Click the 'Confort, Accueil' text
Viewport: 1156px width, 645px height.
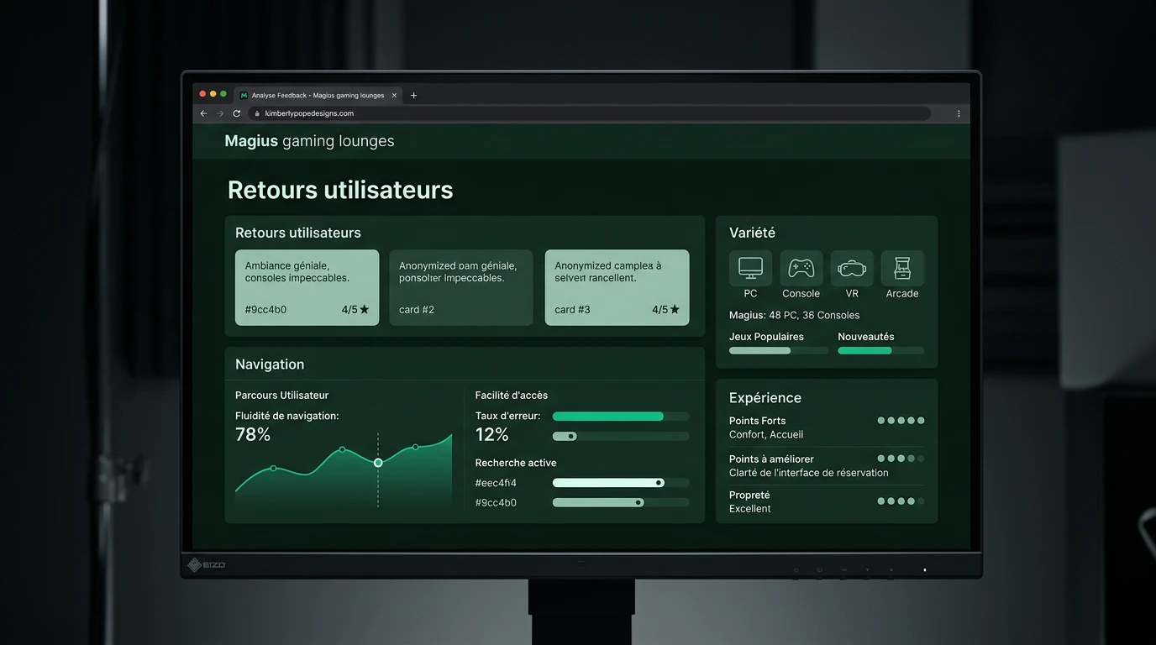pyautogui.click(x=766, y=435)
